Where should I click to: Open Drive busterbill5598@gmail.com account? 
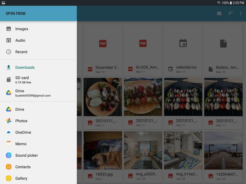(38, 93)
